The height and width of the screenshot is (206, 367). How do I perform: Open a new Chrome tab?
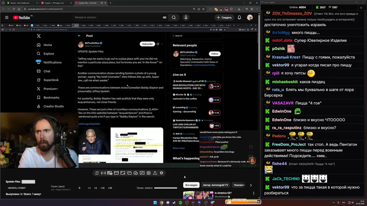pyautogui.click(x=110, y=3)
